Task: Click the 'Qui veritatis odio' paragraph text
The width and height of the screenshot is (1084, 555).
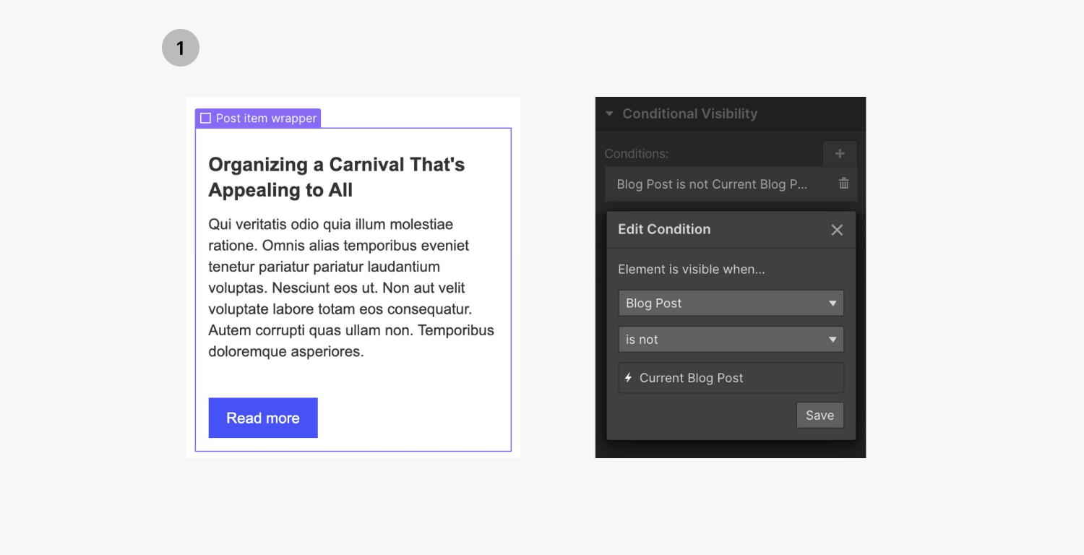Action: (x=351, y=288)
